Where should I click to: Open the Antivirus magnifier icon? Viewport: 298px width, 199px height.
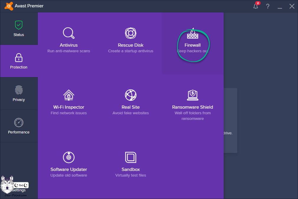pos(69,33)
